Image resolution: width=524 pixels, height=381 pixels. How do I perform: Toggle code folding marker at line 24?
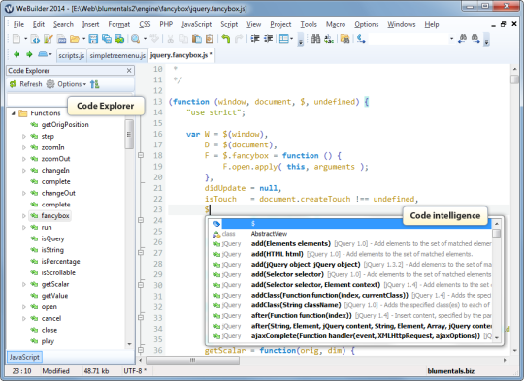(x=141, y=220)
